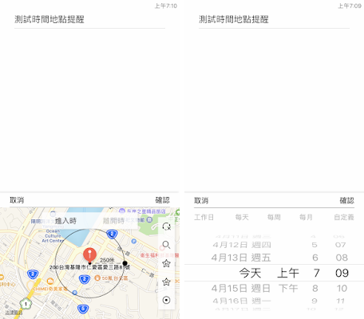The image size is (364, 319).
Task: Choose the 每天 repeat option
Action: tap(242, 217)
